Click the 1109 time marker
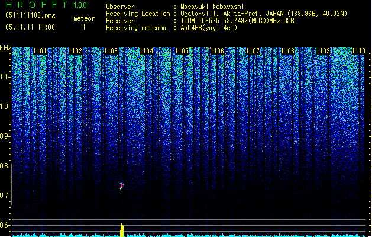 coord(324,51)
